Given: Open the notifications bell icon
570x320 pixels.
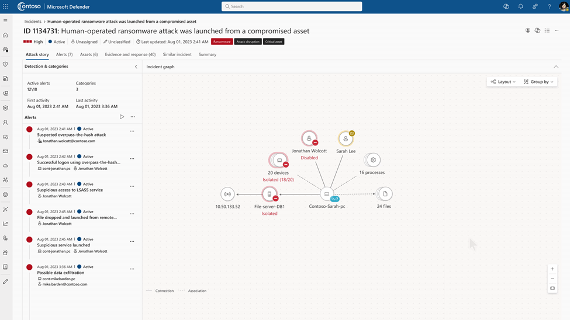Looking at the screenshot, I should click(520, 6).
